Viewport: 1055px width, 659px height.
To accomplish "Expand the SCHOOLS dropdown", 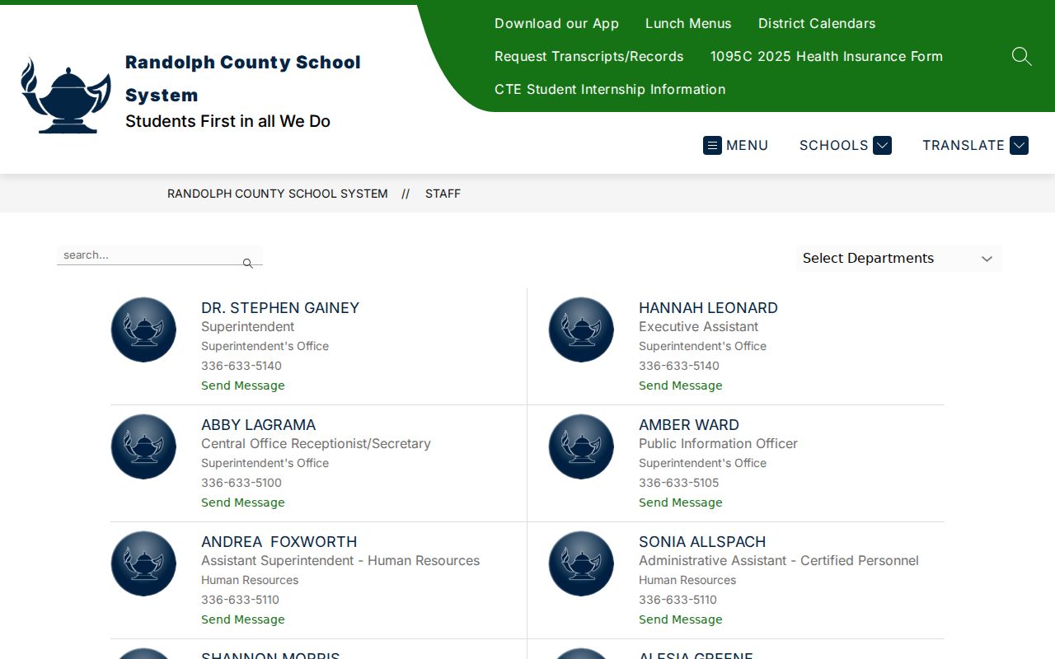I will point(845,145).
